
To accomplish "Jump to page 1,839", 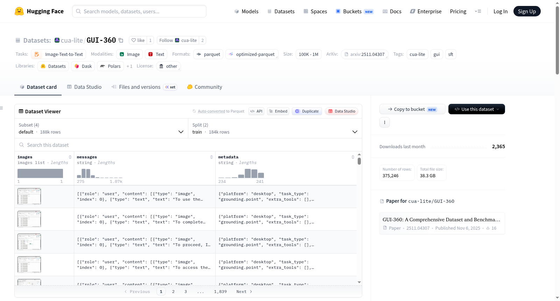I will click(x=220, y=292).
